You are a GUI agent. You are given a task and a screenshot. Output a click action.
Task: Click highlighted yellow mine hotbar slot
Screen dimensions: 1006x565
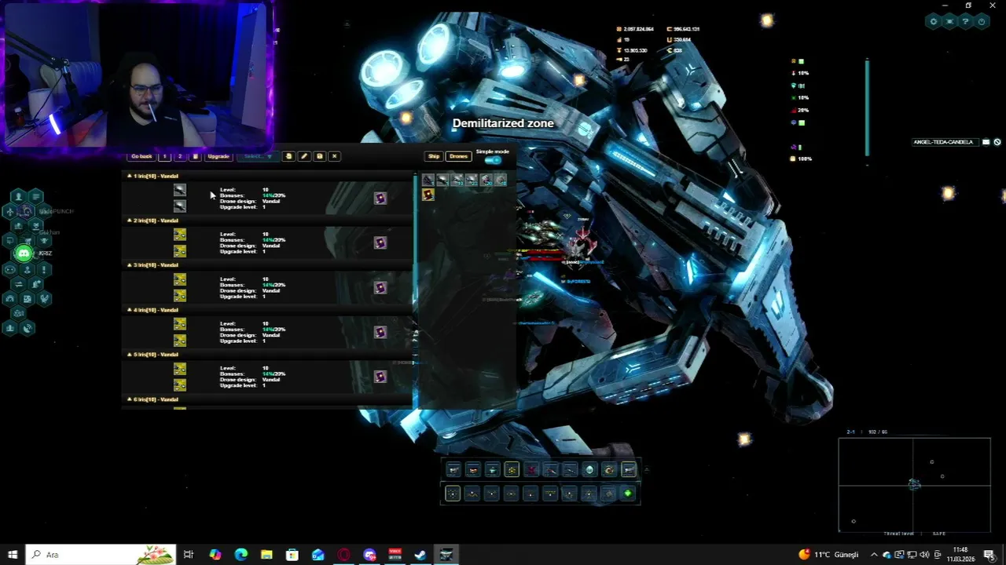tap(512, 470)
